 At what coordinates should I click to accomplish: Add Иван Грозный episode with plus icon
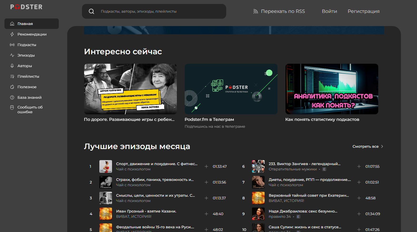pos(206,214)
